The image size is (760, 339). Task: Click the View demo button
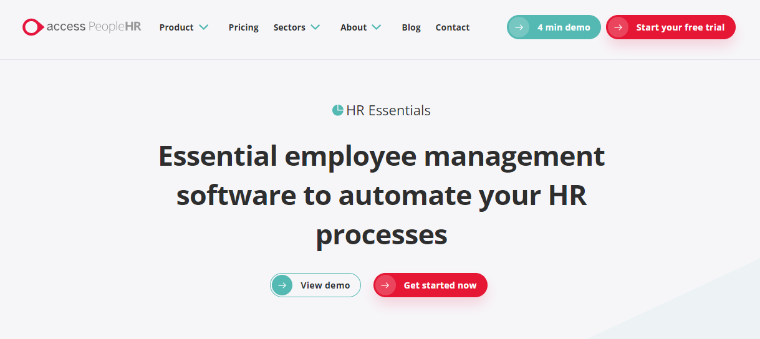tap(315, 285)
